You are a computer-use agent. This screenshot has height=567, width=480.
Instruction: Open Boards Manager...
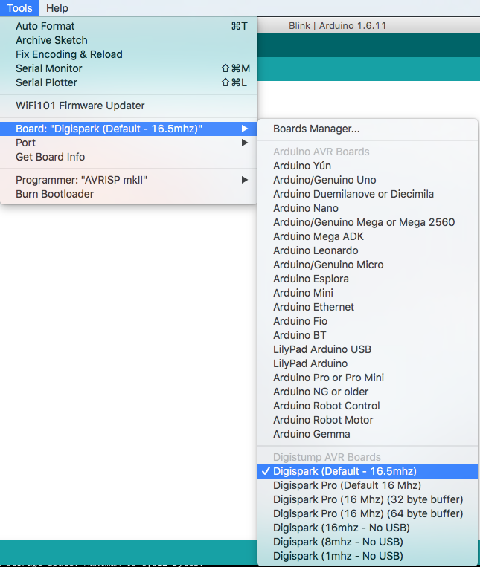pyautogui.click(x=368, y=129)
